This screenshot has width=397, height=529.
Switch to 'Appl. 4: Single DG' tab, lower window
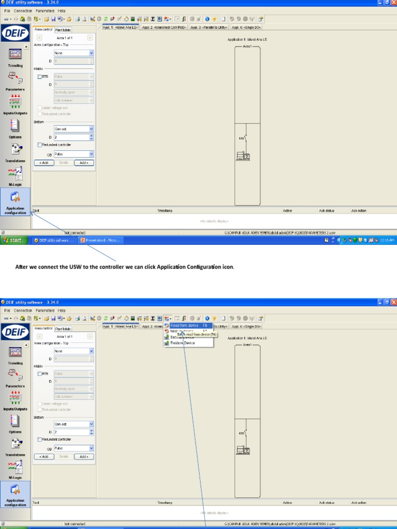coord(246,326)
